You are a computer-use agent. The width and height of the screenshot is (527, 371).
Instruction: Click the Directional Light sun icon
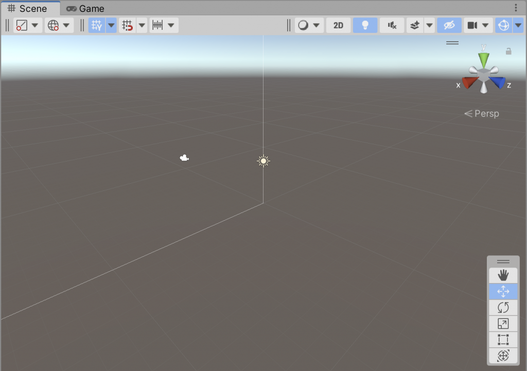pos(263,161)
